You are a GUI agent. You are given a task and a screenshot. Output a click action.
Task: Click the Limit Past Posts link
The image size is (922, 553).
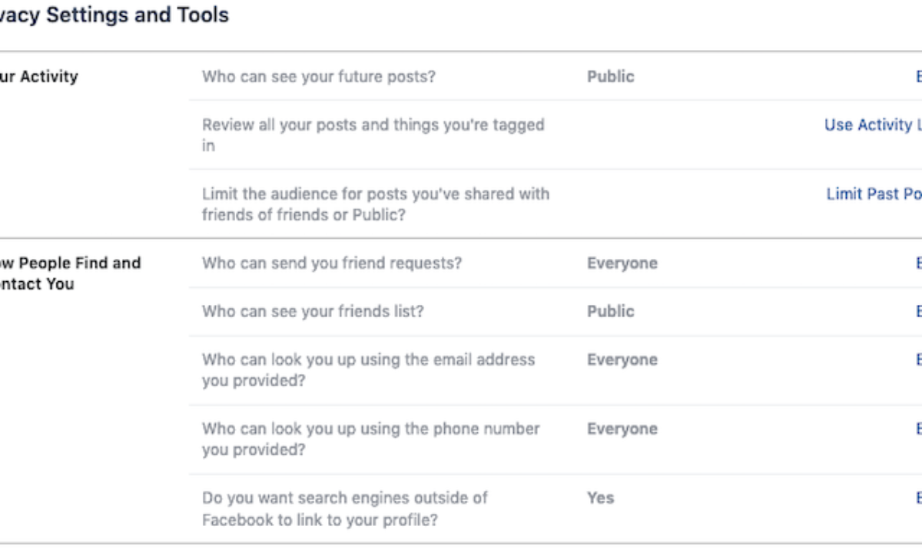pos(874,194)
